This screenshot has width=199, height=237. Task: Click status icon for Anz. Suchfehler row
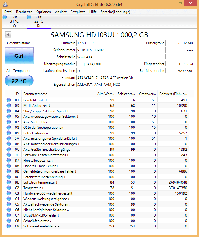[x=9, y=122]
